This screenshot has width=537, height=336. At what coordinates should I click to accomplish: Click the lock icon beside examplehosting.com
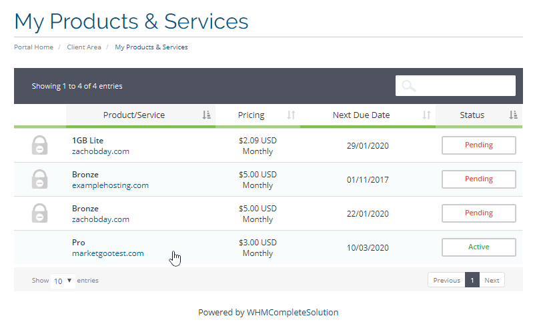coord(40,179)
